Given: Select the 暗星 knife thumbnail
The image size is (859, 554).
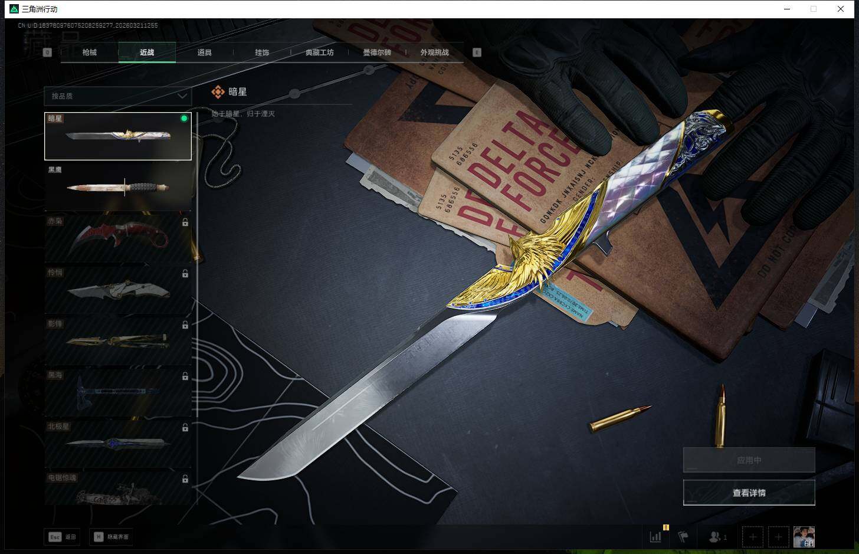Looking at the screenshot, I should [x=118, y=136].
